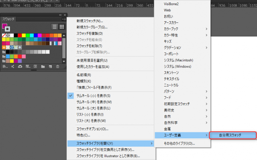257x160 pixels.
Task: Select the stroke color box in Swatches
Action: click(x=7, y=29)
